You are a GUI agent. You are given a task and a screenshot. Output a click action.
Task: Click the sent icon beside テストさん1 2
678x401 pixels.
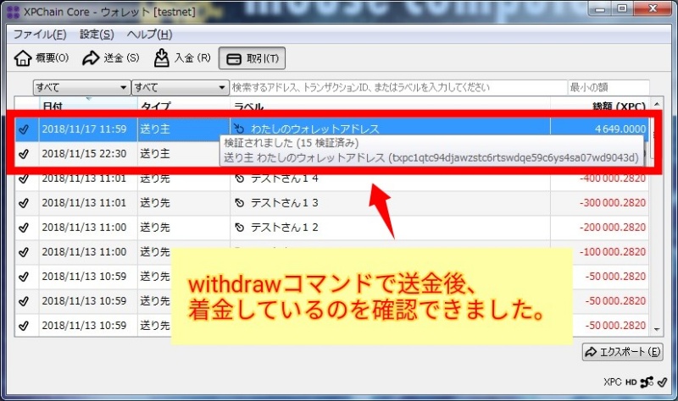click(x=239, y=228)
